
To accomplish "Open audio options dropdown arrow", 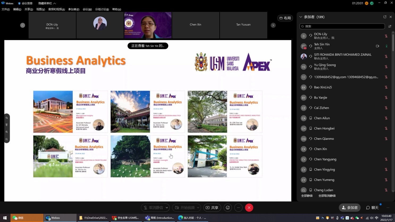I will pos(167,208).
